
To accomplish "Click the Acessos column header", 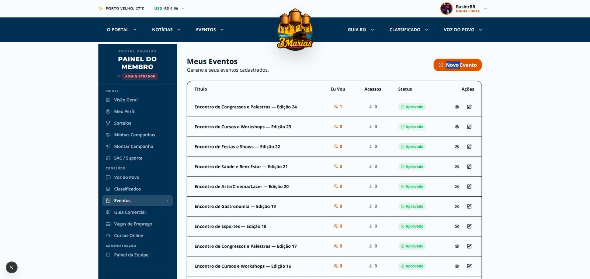I will [373, 89].
